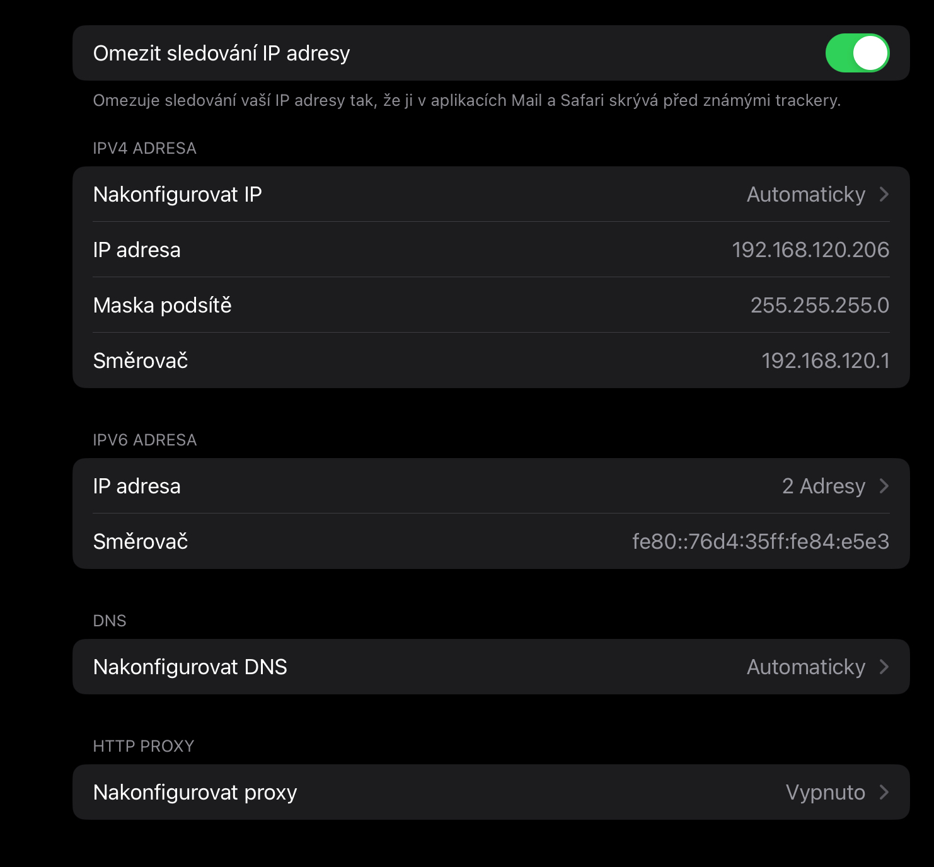Tap chevron next to "Nakonfigurovat proxy"
934x867 pixels.
click(885, 792)
